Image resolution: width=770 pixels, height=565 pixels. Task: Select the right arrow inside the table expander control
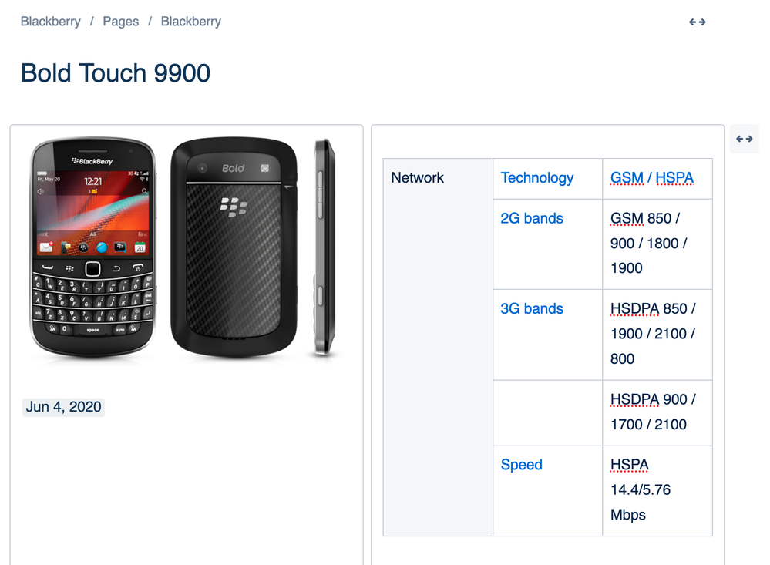(748, 139)
